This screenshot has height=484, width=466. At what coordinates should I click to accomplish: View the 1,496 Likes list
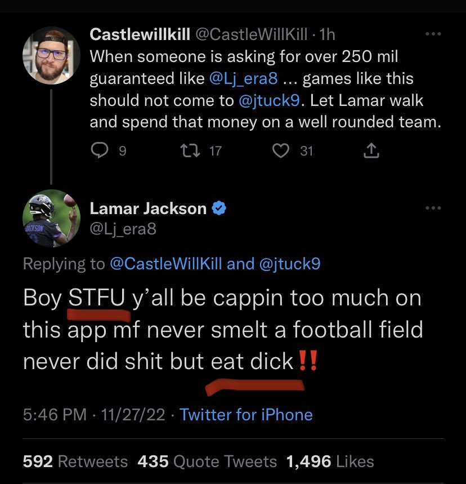coord(330,461)
